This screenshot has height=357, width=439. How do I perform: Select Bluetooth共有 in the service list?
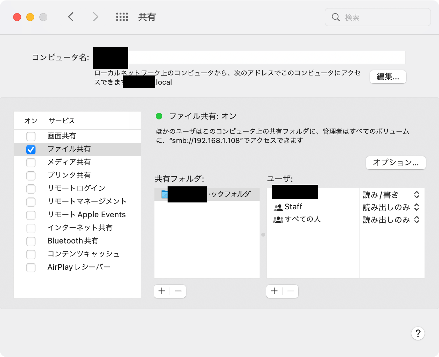pyautogui.click(x=73, y=241)
